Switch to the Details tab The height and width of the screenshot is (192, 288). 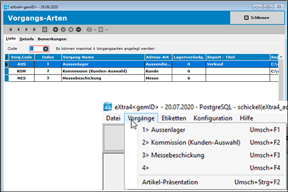[x=26, y=39]
